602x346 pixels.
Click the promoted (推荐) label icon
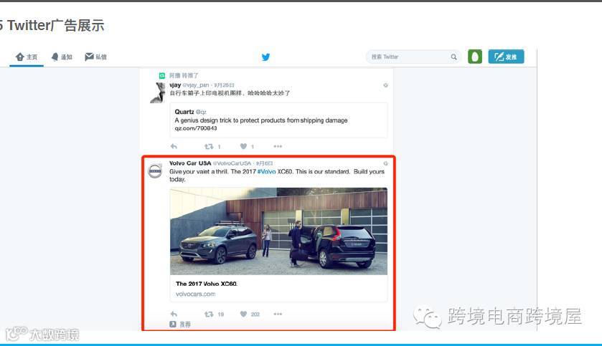pos(173,325)
